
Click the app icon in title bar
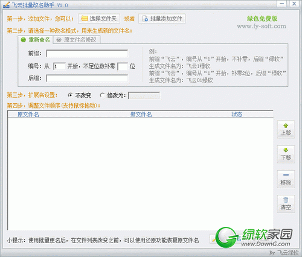(6, 5)
